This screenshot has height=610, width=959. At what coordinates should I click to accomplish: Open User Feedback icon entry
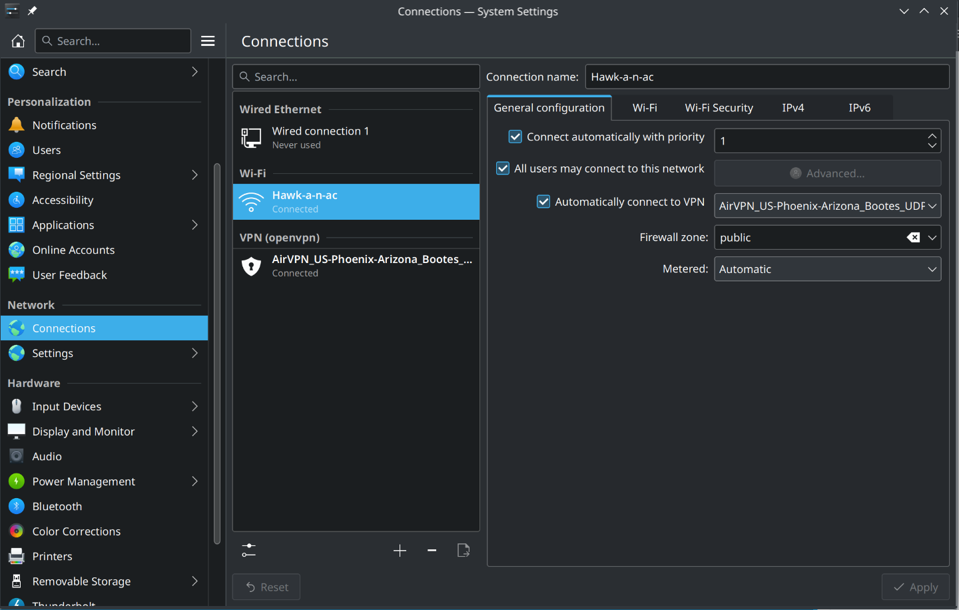click(x=17, y=275)
